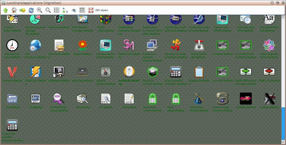The width and height of the screenshot is (286, 145).
Task: Click the select/thumbnail layout toolbar icon
Action: 82,10
